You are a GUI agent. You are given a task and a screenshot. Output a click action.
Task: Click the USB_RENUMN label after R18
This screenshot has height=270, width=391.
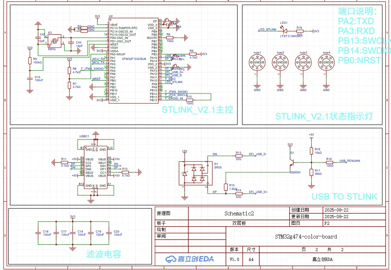point(350,161)
